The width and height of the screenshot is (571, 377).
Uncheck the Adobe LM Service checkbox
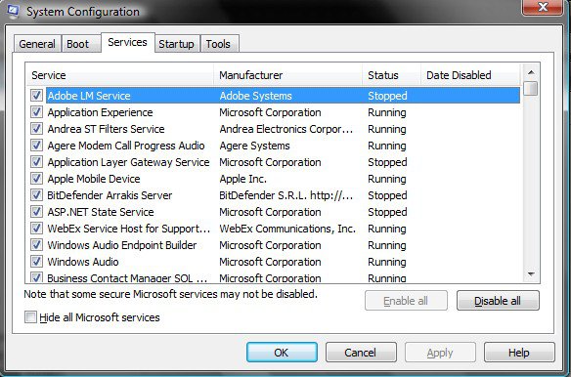point(36,96)
